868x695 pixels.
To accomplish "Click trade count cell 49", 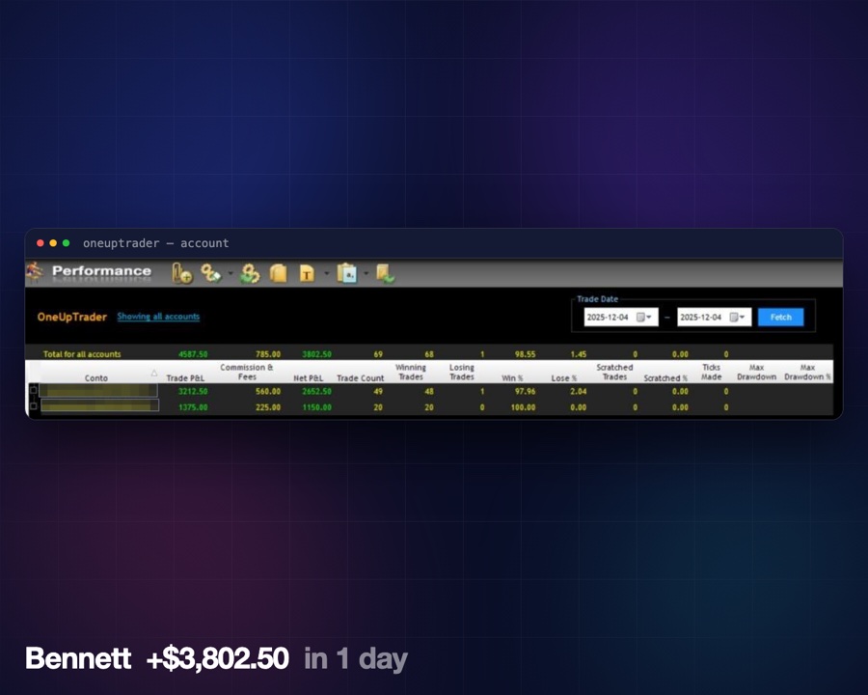I will pos(378,391).
